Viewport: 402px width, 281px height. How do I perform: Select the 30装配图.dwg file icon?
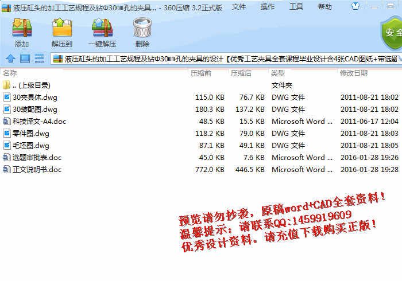pyautogui.click(x=7, y=110)
